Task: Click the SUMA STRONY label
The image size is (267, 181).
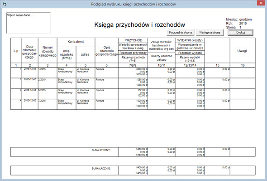Action: pos(101,150)
